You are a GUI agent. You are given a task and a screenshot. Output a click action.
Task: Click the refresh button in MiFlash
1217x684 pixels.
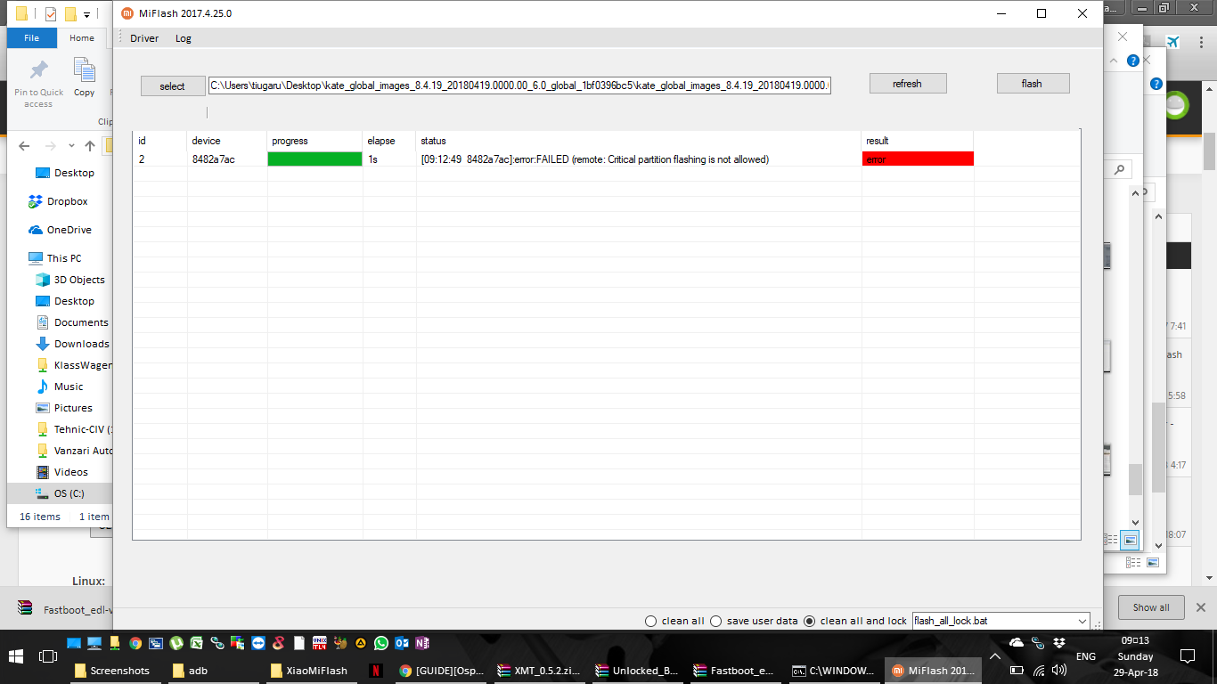tap(907, 84)
